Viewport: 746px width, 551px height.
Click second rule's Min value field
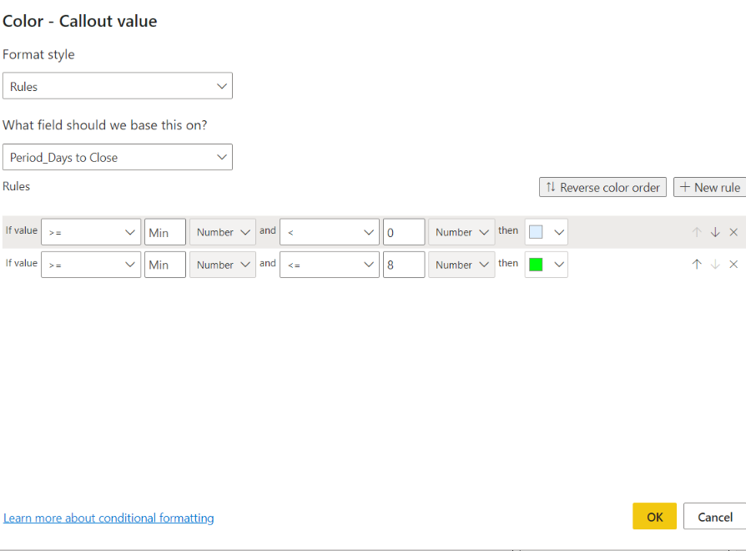[x=165, y=265]
